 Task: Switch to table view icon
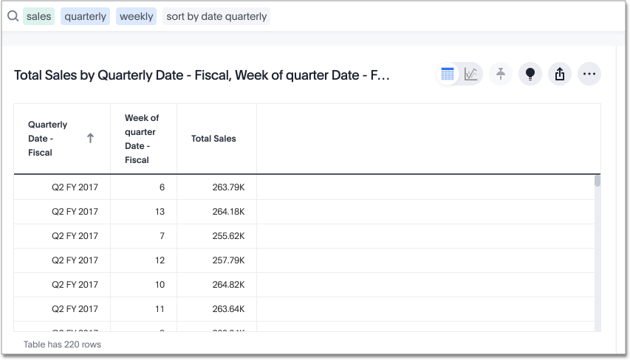click(448, 74)
